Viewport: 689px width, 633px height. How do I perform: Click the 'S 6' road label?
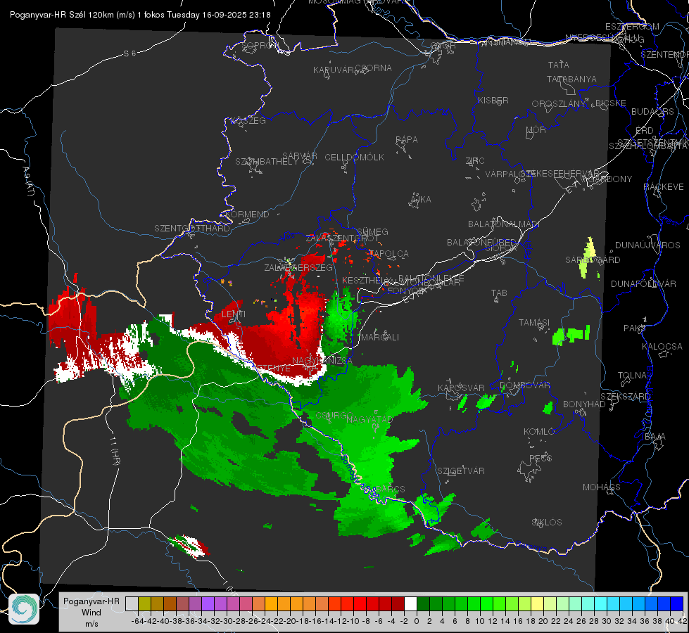point(129,53)
